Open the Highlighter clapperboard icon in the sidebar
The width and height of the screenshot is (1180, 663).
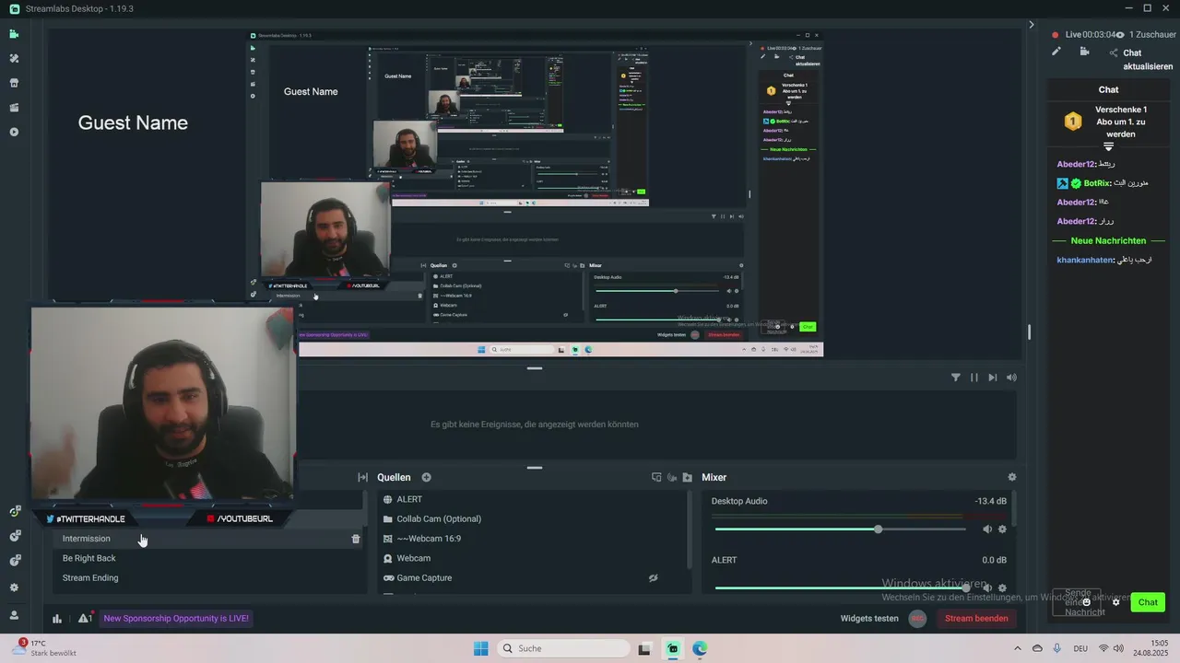pyautogui.click(x=14, y=108)
